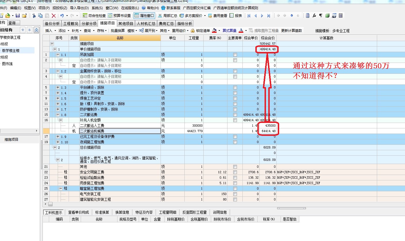Open 联系客服 customer service link

[x=171, y=8]
